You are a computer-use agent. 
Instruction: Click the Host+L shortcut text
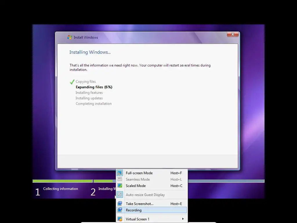click(176, 179)
